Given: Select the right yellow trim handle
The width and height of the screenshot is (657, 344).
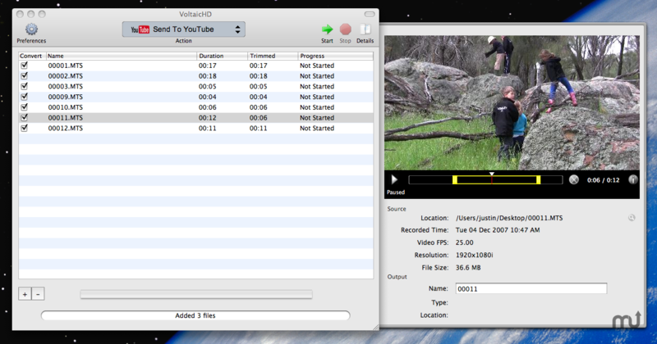Looking at the screenshot, I should [539, 179].
